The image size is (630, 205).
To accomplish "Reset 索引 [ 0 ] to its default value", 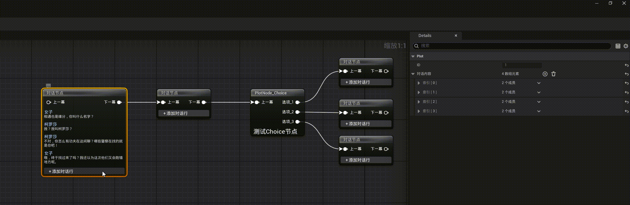I will click(626, 83).
